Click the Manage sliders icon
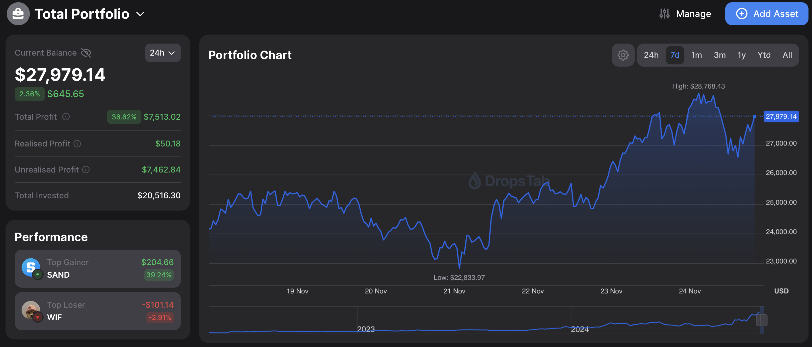The width and height of the screenshot is (812, 347). click(664, 14)
